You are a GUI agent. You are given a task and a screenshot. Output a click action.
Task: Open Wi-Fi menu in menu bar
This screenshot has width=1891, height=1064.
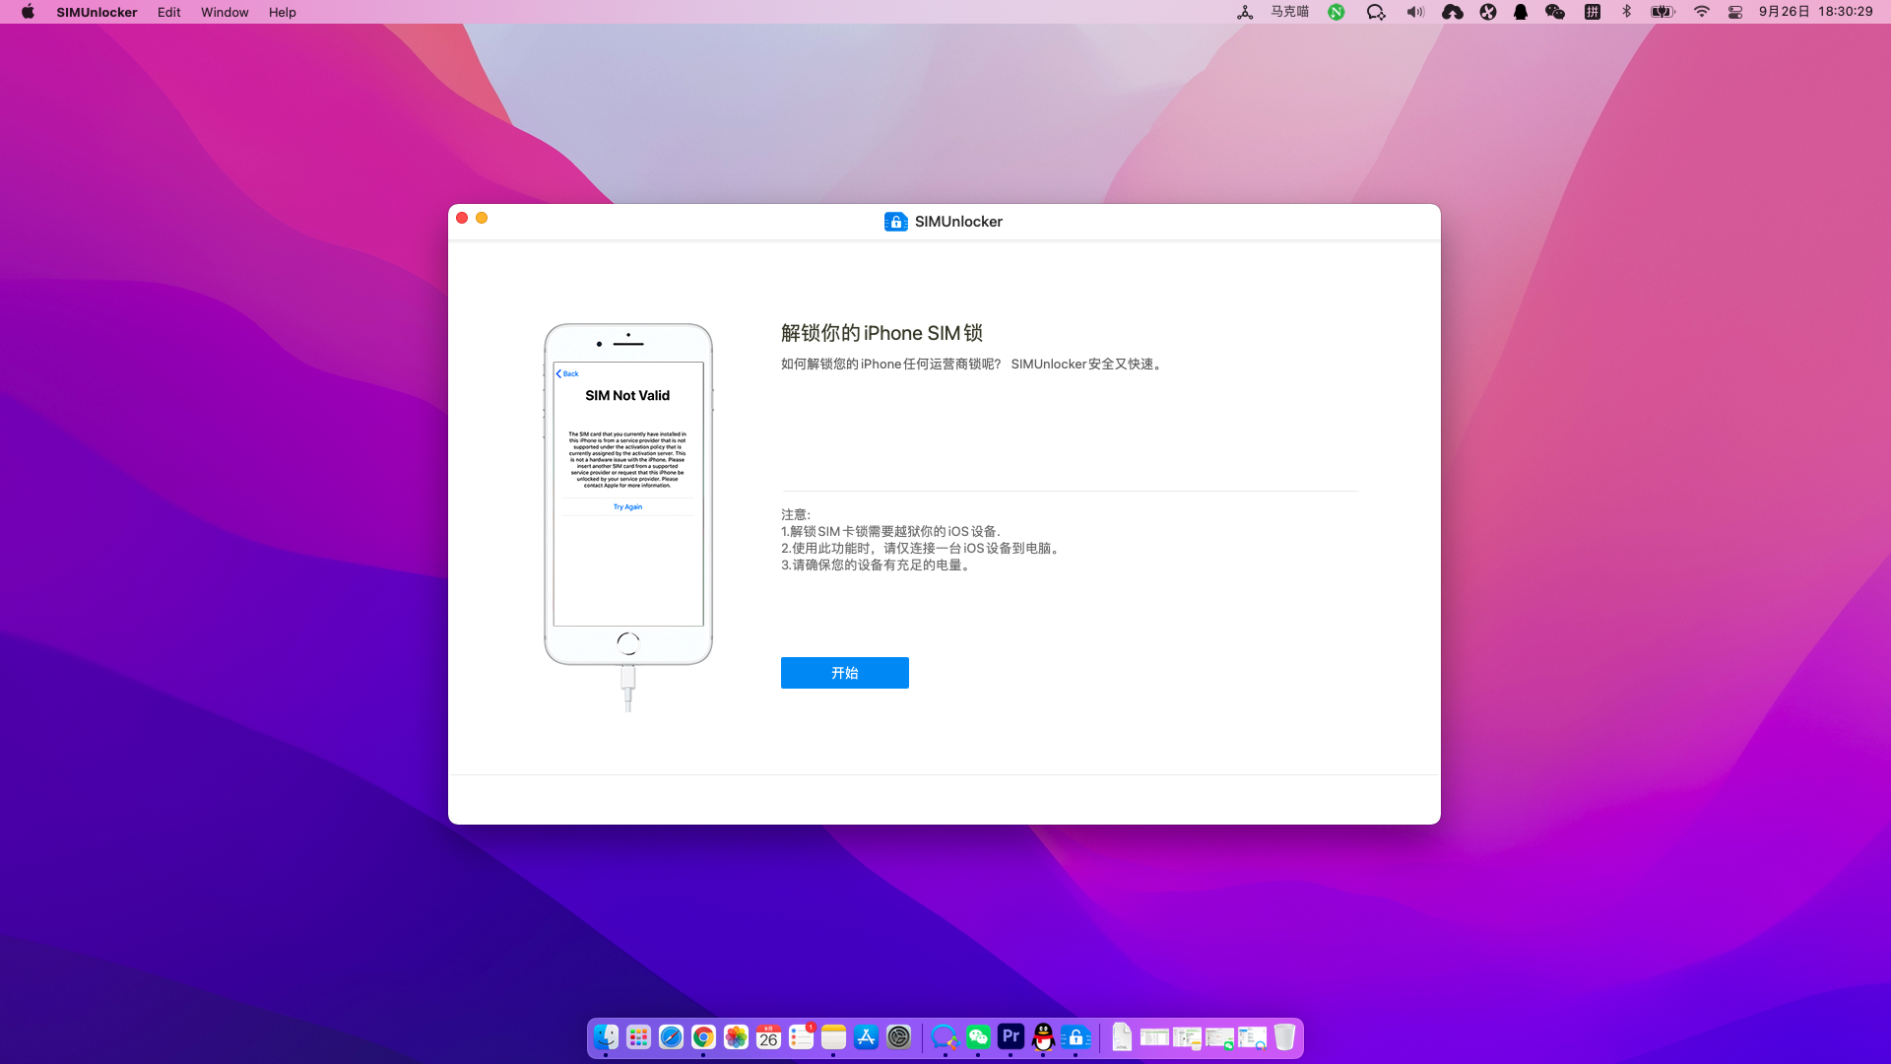[x=1702, y=12]
